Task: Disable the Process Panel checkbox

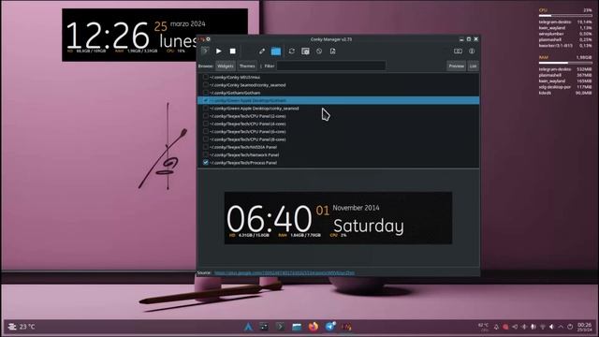Action: point(206,162)
